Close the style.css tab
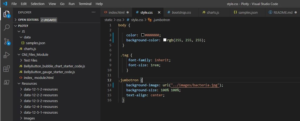This screenshot has height=121, width=300. 159,12
